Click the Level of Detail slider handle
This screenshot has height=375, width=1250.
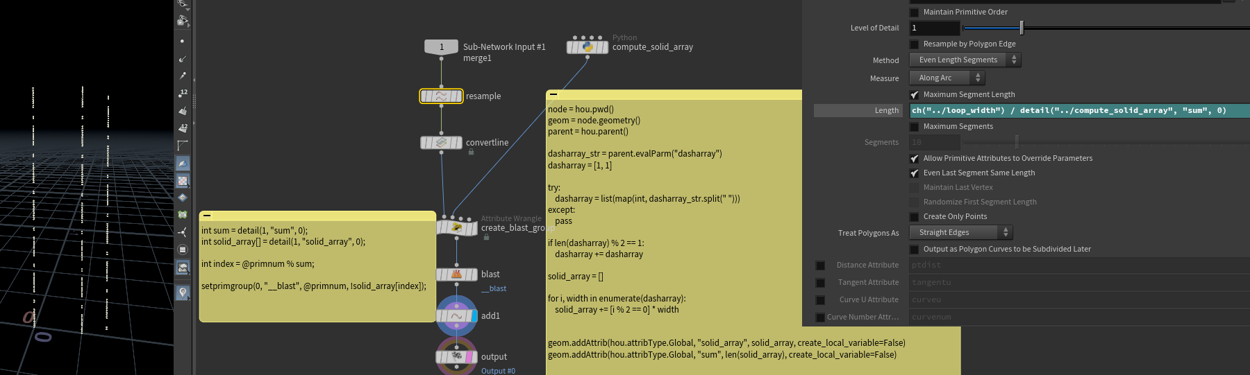tap(1022, 28)
